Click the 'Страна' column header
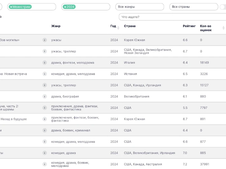Image resolution: width=226 pixels, height=169 pixels. (130, 26)
